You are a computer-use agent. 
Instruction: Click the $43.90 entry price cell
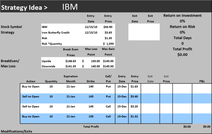108,27
